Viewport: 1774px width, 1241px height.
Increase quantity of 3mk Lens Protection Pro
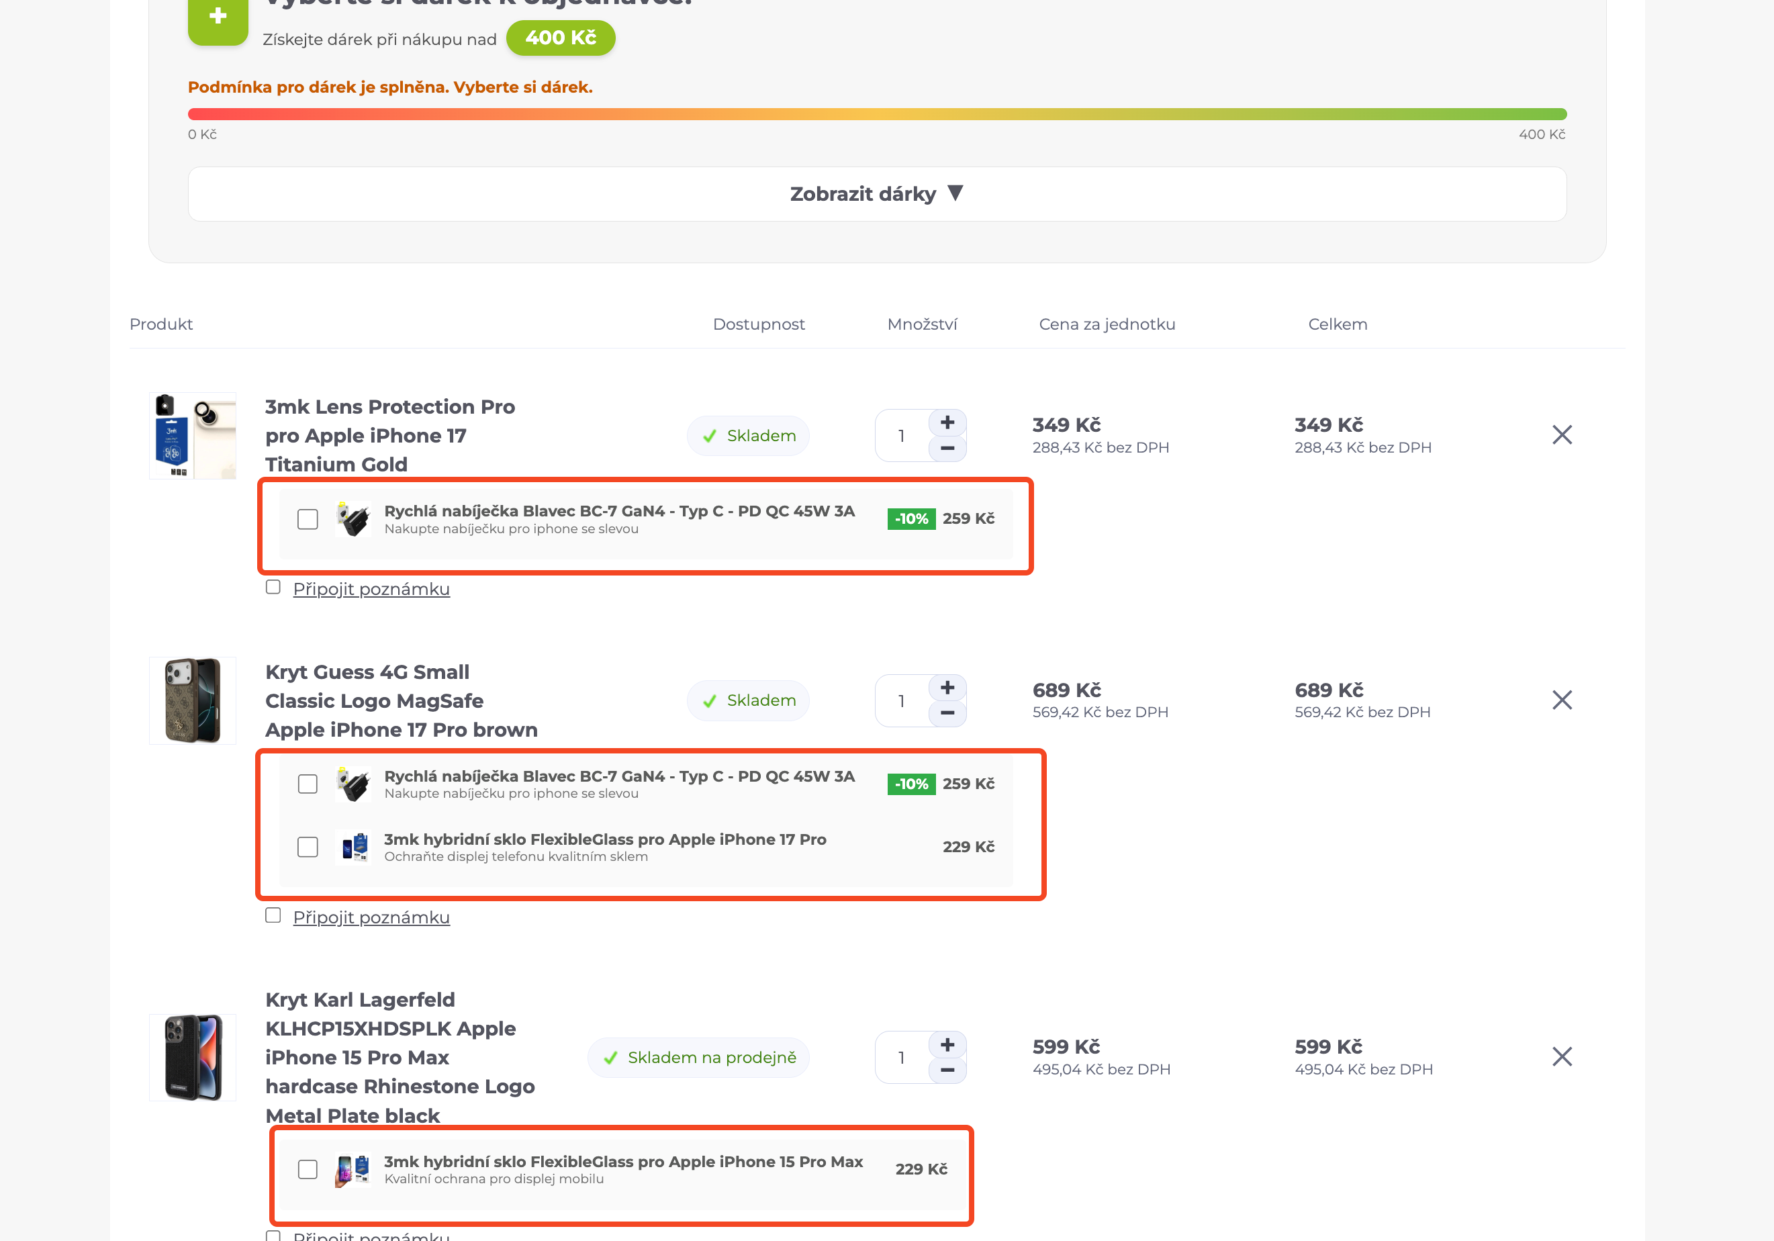tap(947, 422)
